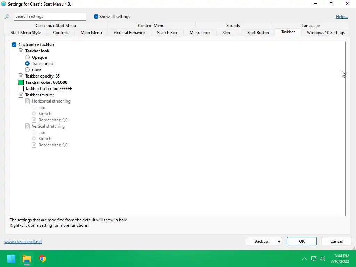
Task: Open the General Behavior tab
Action: [x=129, y=33]
